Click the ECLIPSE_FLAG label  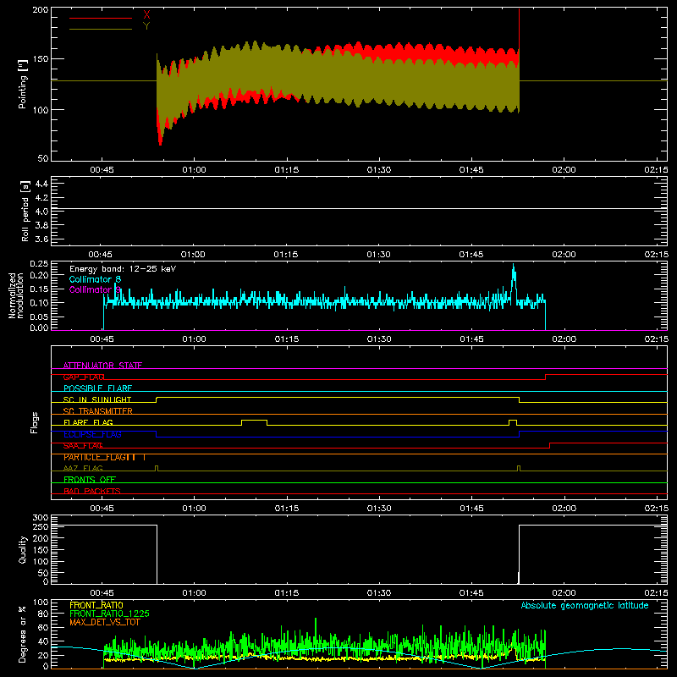[x=92, y=434]
